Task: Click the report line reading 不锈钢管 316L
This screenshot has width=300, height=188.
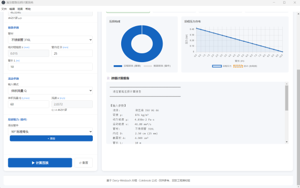Action: pos(144,129)
